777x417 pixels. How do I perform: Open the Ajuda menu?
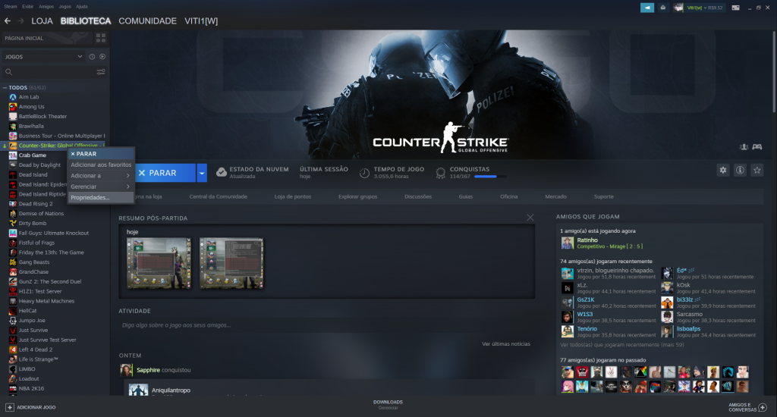click(x=82, y=6)
